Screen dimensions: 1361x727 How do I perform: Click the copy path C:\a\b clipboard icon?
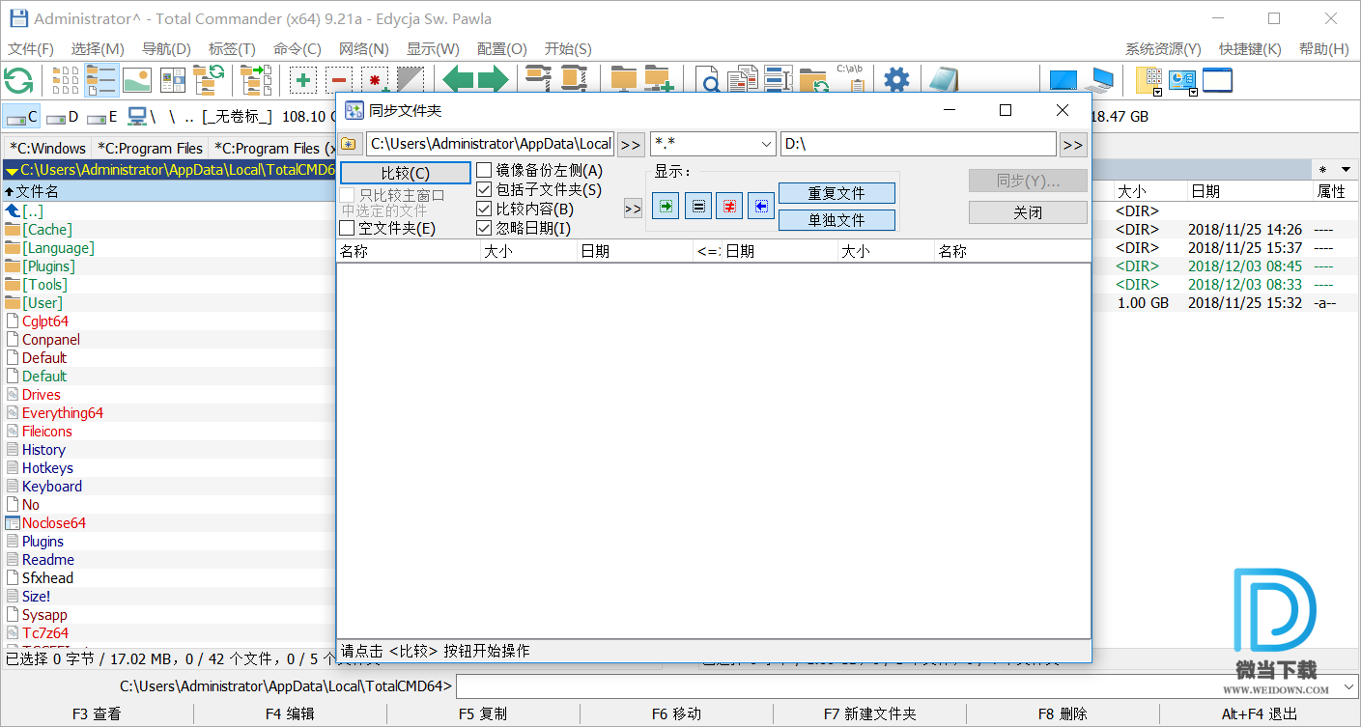[x=850, y=80]
